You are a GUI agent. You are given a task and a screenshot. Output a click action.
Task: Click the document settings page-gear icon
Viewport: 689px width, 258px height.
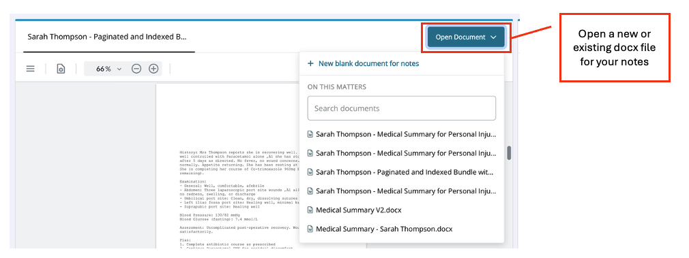coord(61,69)
